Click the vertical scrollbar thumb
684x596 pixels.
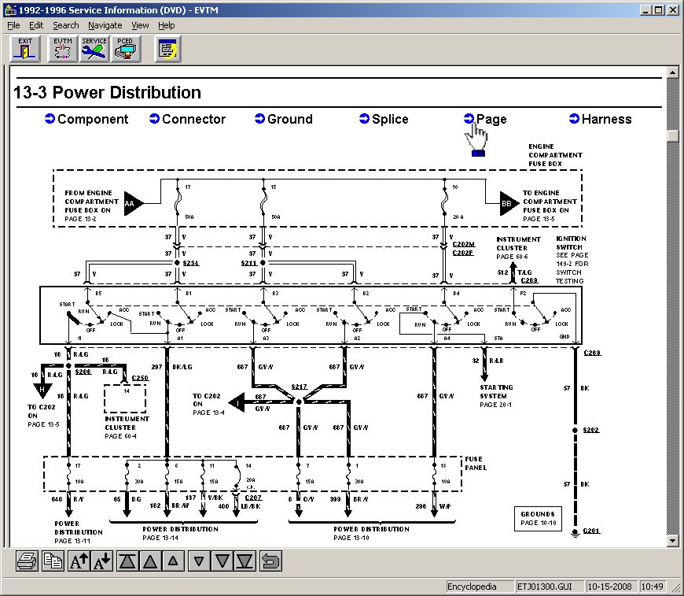point(673,135)
